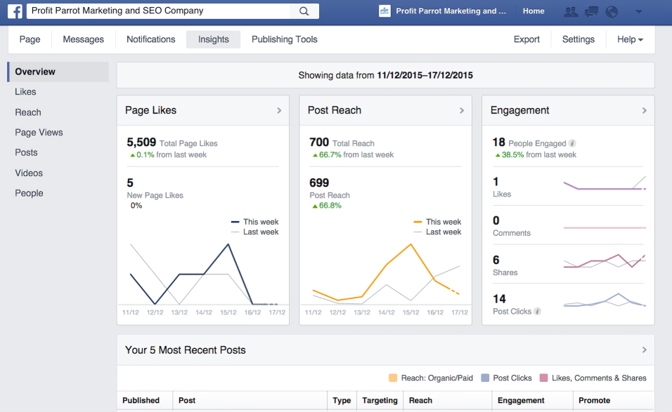This screenshot has width=672, height=412.
Task: Click the Export button
Action: tap(526, 39)
